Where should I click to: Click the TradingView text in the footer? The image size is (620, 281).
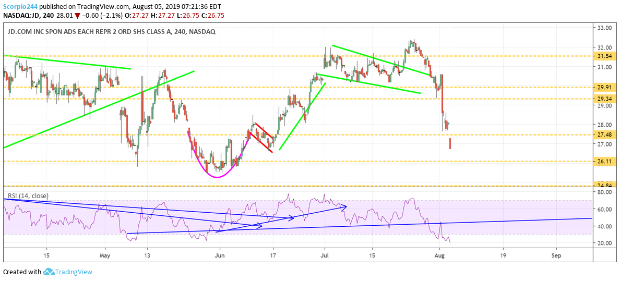tap(74, 272)
